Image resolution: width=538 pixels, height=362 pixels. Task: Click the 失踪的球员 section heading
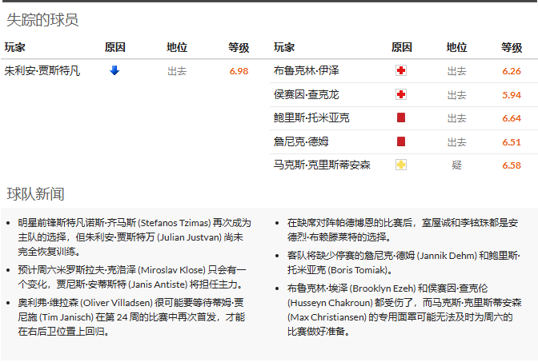click(x=42, y=20)
